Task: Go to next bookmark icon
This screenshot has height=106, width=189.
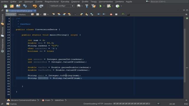Action: pos(87,14)
